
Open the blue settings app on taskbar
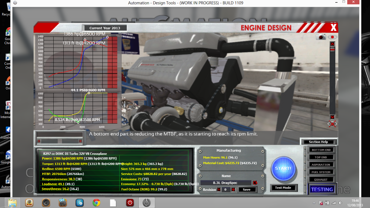79,203
